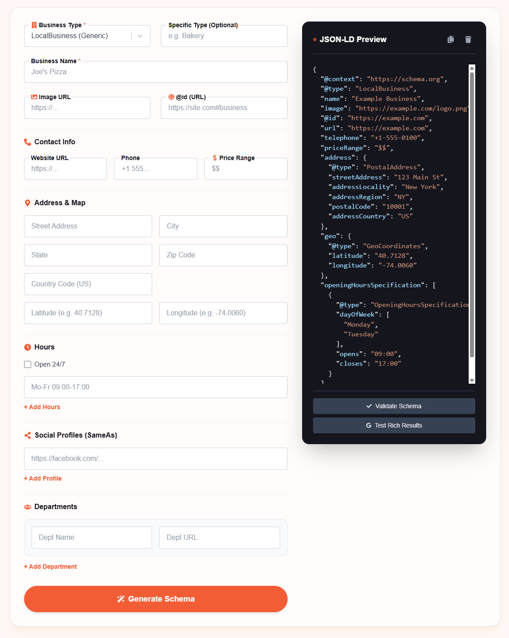
Task: Click the Price Range input field
Action: (246, 169)
